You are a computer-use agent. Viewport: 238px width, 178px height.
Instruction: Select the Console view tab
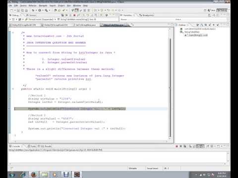16,146
